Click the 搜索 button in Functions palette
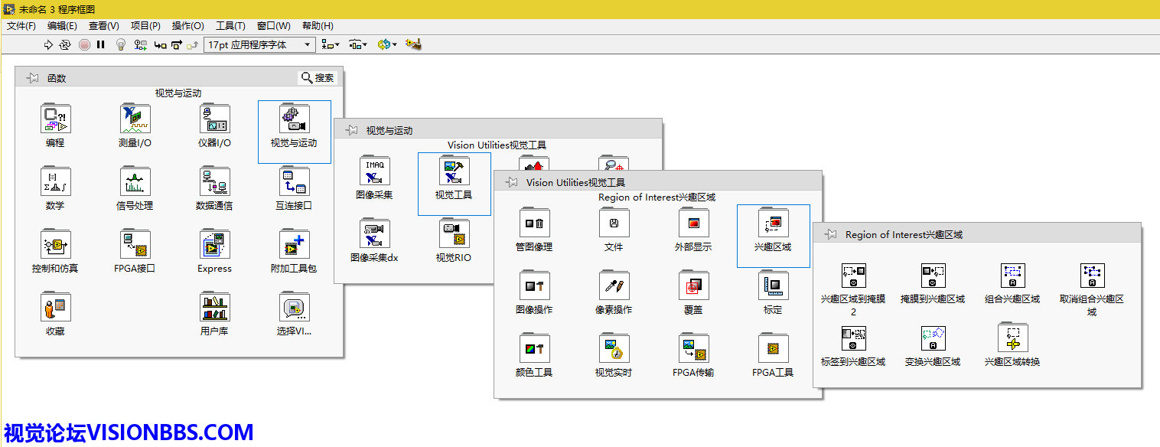Image resolution: width=1160 pixels, height=447 pixels. (x=318, y=77)
